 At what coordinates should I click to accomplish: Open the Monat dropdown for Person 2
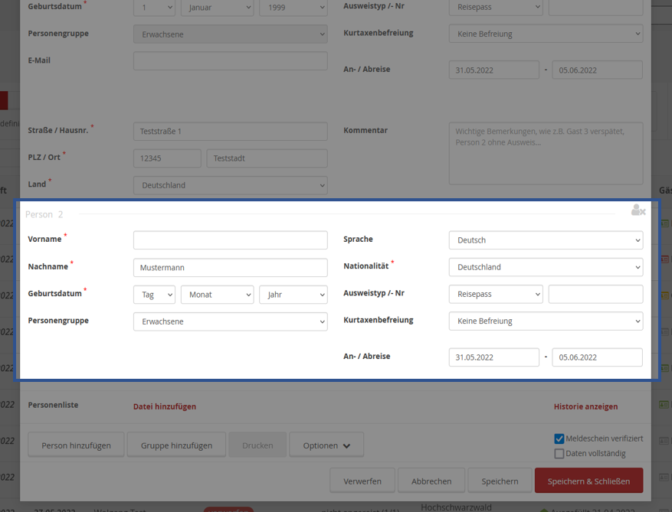click(x=217, y=295)
